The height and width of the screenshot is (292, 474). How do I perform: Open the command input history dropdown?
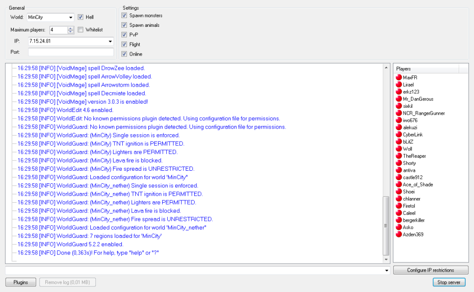386,270
